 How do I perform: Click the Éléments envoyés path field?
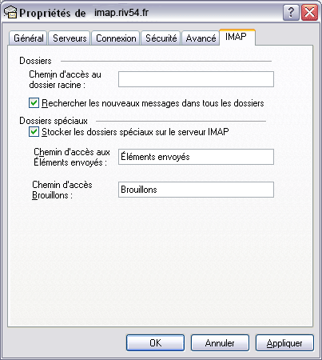click(x=196, y=157)
